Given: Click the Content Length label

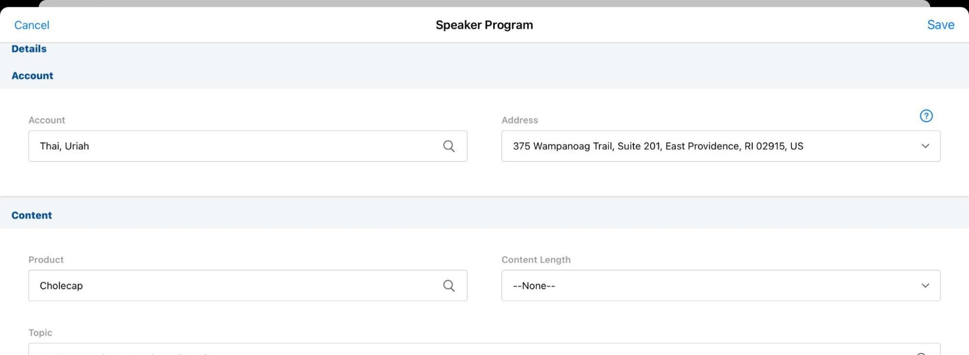Looking at the screenshot, I should click(x=536, y=260).
